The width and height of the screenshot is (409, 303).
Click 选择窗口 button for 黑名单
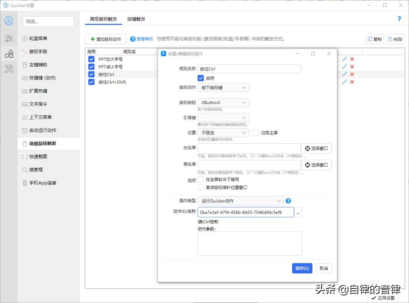click(316, 165)
